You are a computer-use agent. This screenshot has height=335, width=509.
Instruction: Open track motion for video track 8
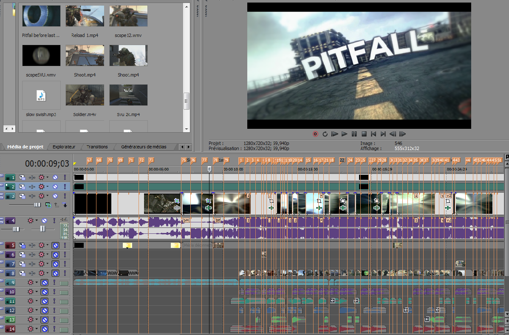22,273
